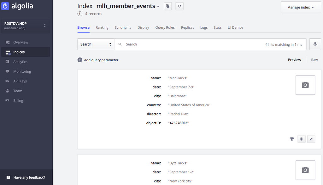Open the Search type selector dropdown
This screenshot has width=323, height=185.
(96, 44)
